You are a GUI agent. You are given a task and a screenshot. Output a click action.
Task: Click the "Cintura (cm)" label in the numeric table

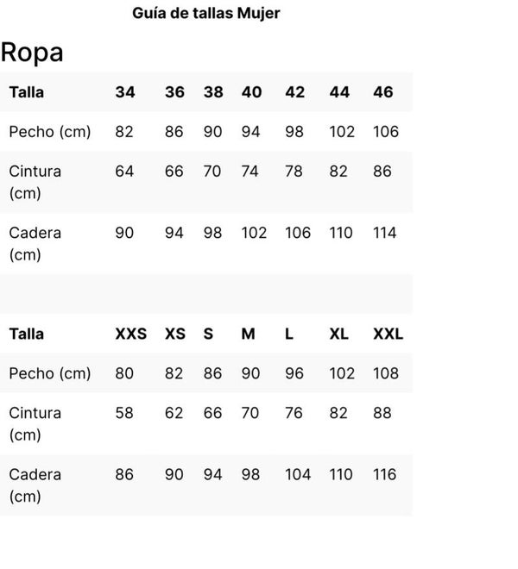coord(35,182)
